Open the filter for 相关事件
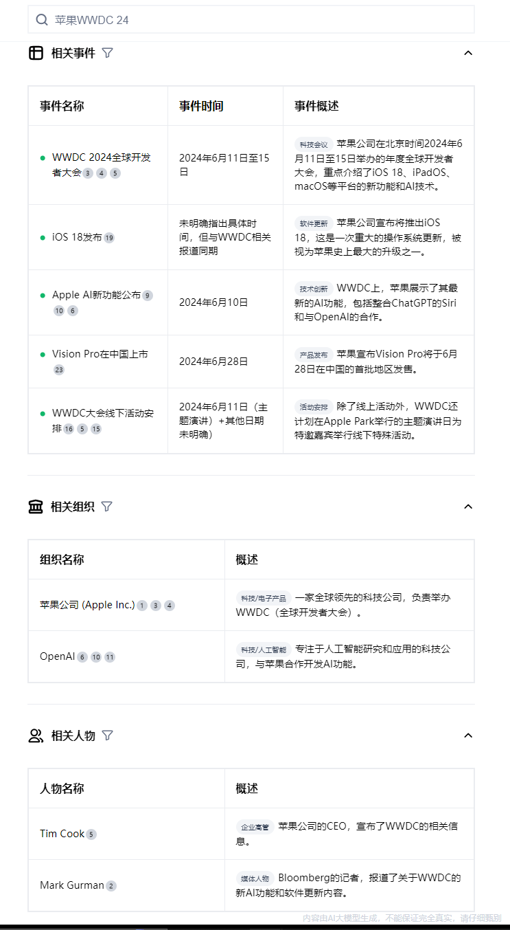 click(x=107, y=53)
